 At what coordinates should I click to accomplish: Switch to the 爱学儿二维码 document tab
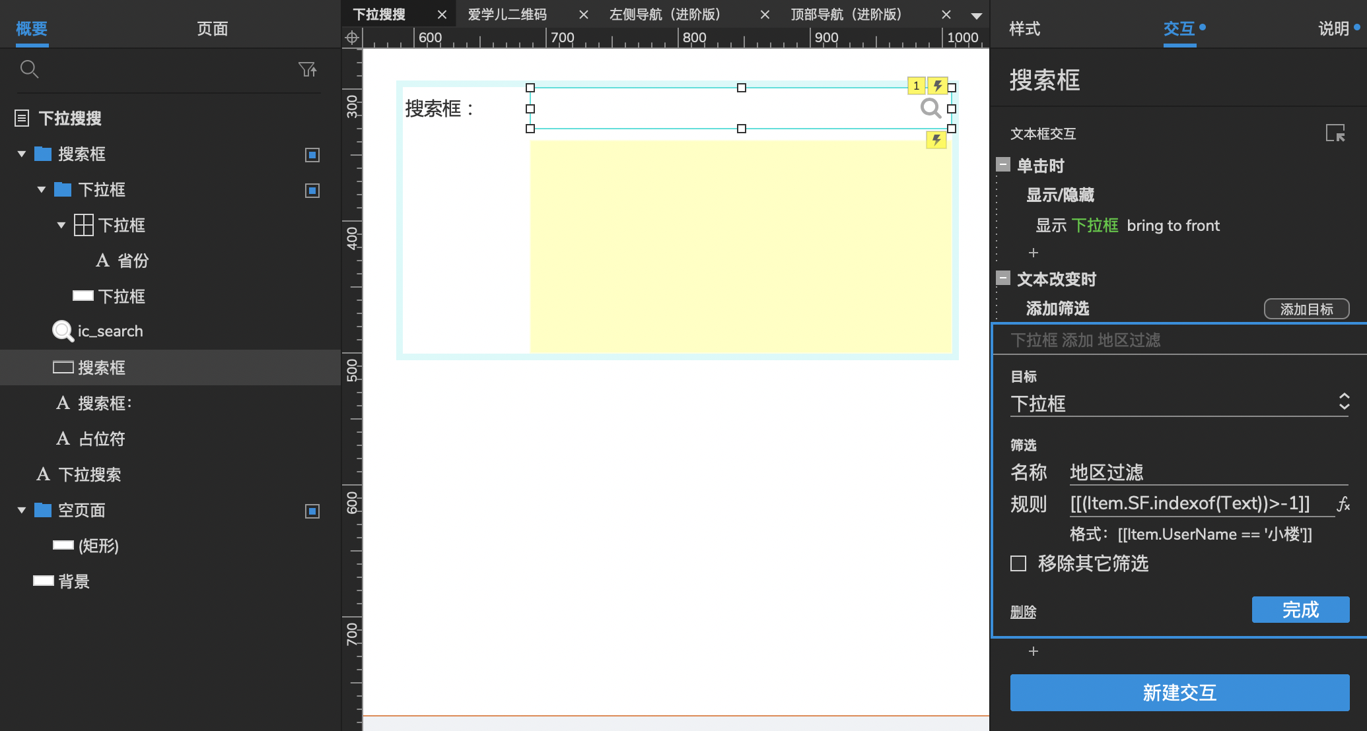(507, 15)
